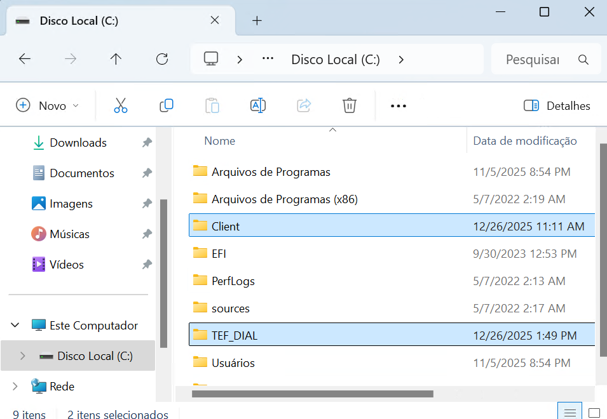Go back with the left arrow
The height and width of the screenshot is (419, 607).
(25, 59)
